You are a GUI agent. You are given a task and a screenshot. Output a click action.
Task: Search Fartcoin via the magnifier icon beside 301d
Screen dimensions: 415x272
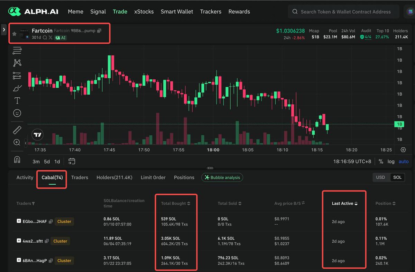pyautogui.click(x=45, y=38)
